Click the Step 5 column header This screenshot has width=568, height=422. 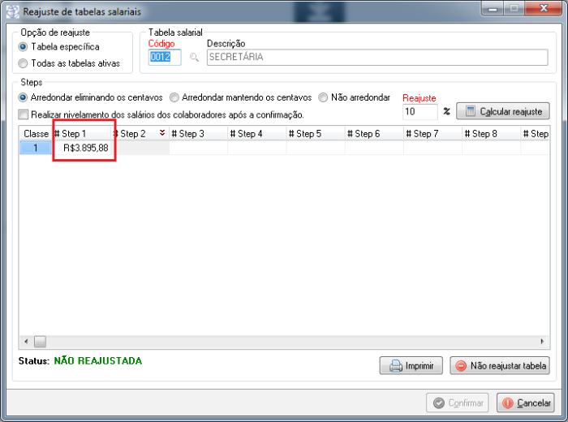[316, 133]
